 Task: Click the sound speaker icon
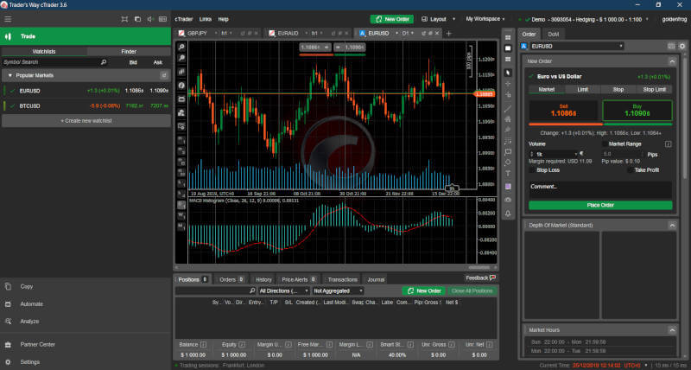point(150,18)
